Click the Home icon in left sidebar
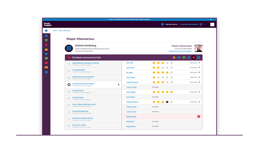Image resolution: width=259 pixels, height=150 pixels. click(46, 31)
